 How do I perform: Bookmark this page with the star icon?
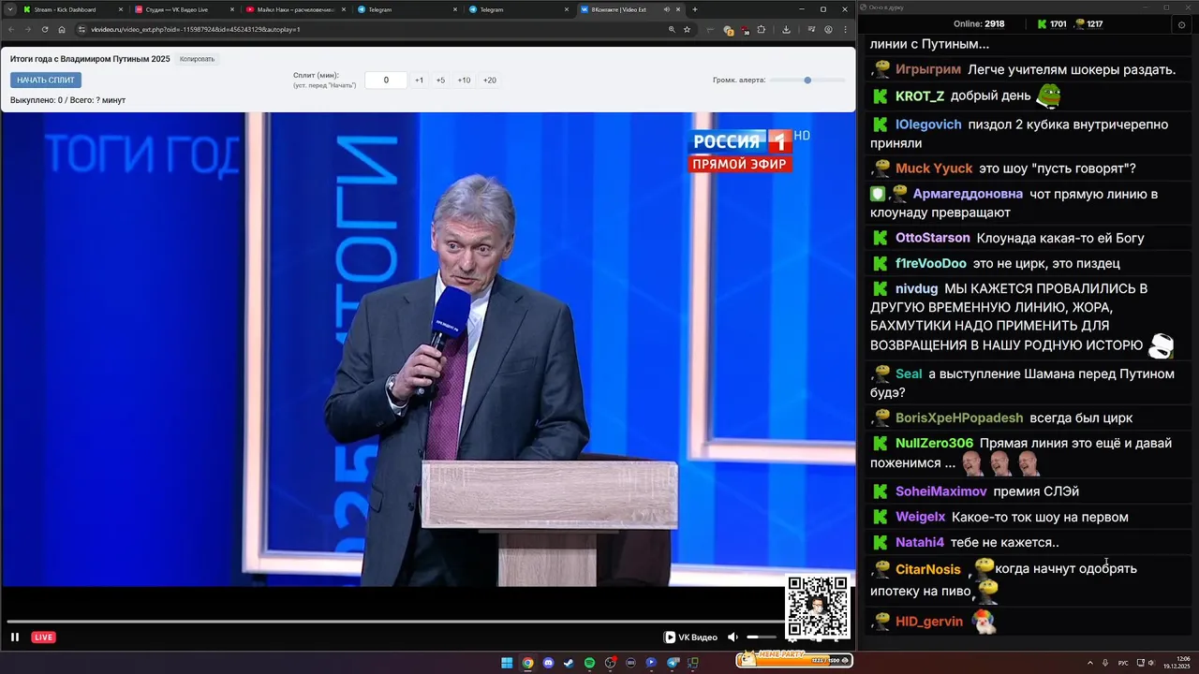point(687,29)
